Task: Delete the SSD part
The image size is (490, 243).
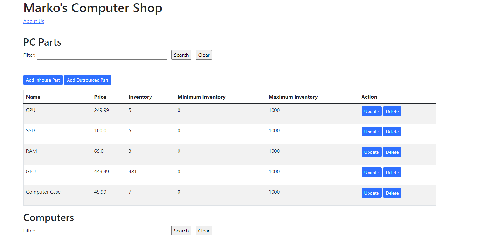Action: coord(392,131)
